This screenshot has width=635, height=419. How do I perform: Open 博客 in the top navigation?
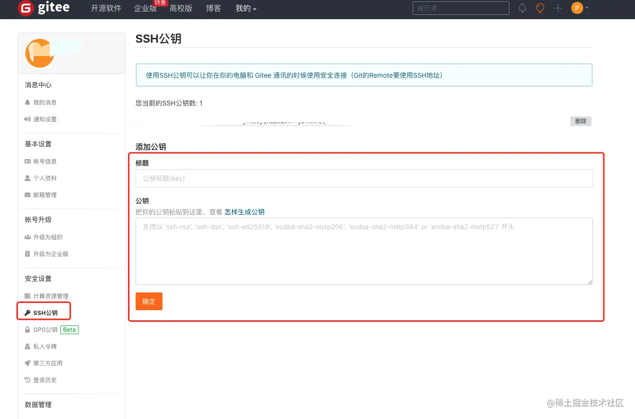213,9
